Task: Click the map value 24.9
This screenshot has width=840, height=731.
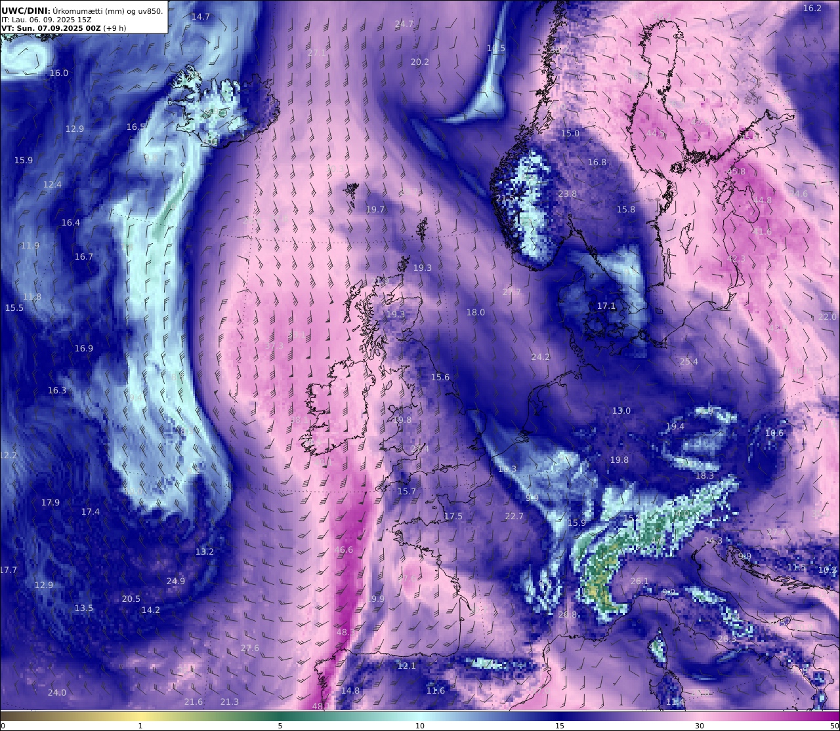Action: [176, 581]
